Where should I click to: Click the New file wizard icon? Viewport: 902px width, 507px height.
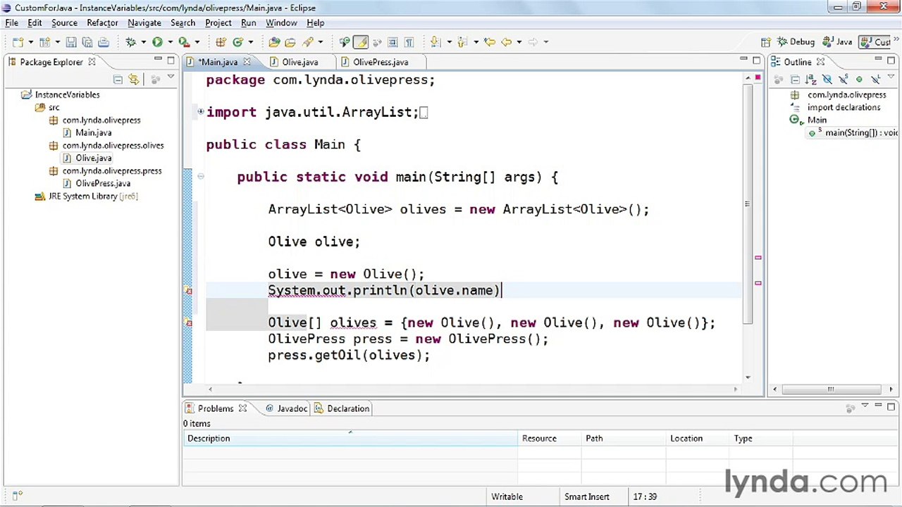point(18,42)
